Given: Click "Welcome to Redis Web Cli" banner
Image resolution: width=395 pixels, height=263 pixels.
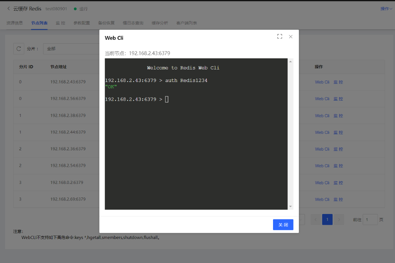Looking at the screenshot, I should (x=183, y=68).
